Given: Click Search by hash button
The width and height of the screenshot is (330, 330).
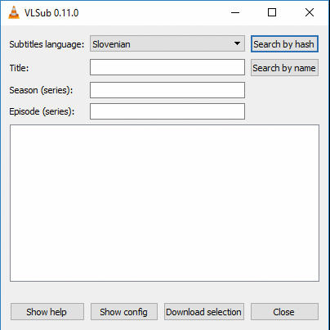Looking at the screenshot, I should tap(284, 44).
